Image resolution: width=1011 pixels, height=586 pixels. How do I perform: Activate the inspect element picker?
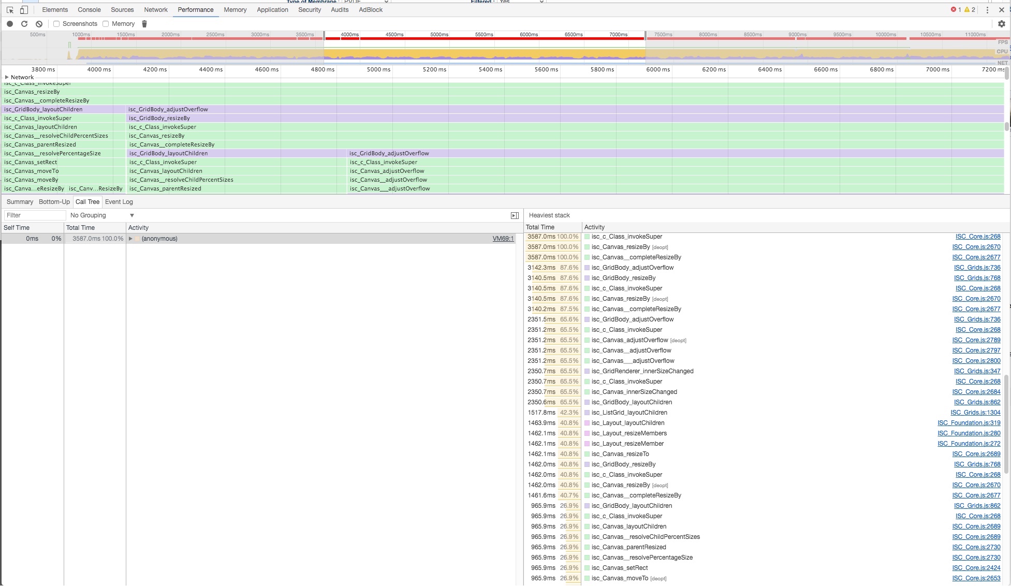[x=10, y=10]
